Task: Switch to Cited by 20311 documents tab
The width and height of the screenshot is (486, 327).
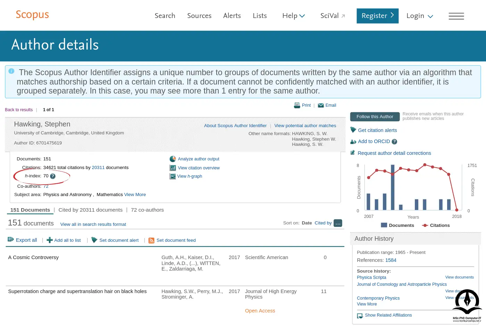Action: [91, 210]
